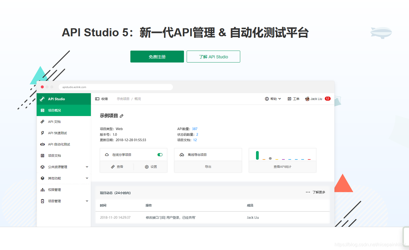The height and width of the screenshot is (250, 409).
Task: Click the cloud download icon beside 离线导出项目
Action: point(182,155)
